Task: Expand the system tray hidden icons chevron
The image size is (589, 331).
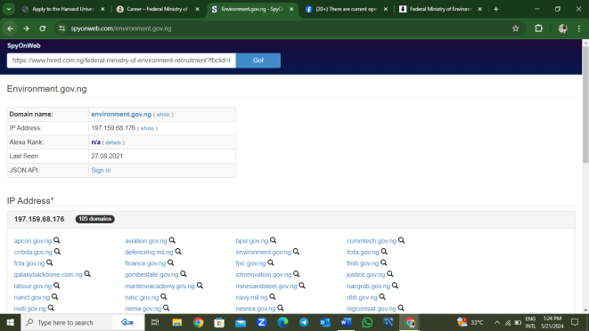Action: pos(497,322)
